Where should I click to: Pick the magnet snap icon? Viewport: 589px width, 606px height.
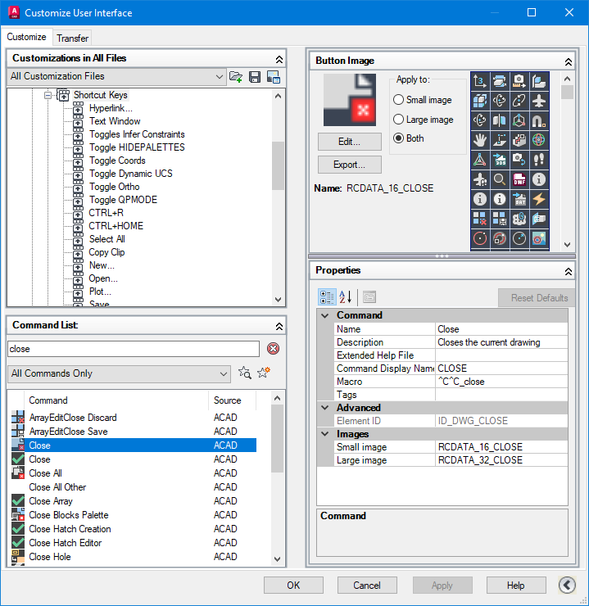(x=539, y=120)
